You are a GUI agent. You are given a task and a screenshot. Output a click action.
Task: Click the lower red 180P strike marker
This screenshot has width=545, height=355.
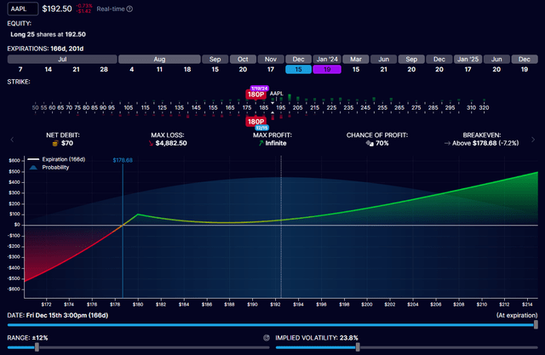click(x=255, y=122)
